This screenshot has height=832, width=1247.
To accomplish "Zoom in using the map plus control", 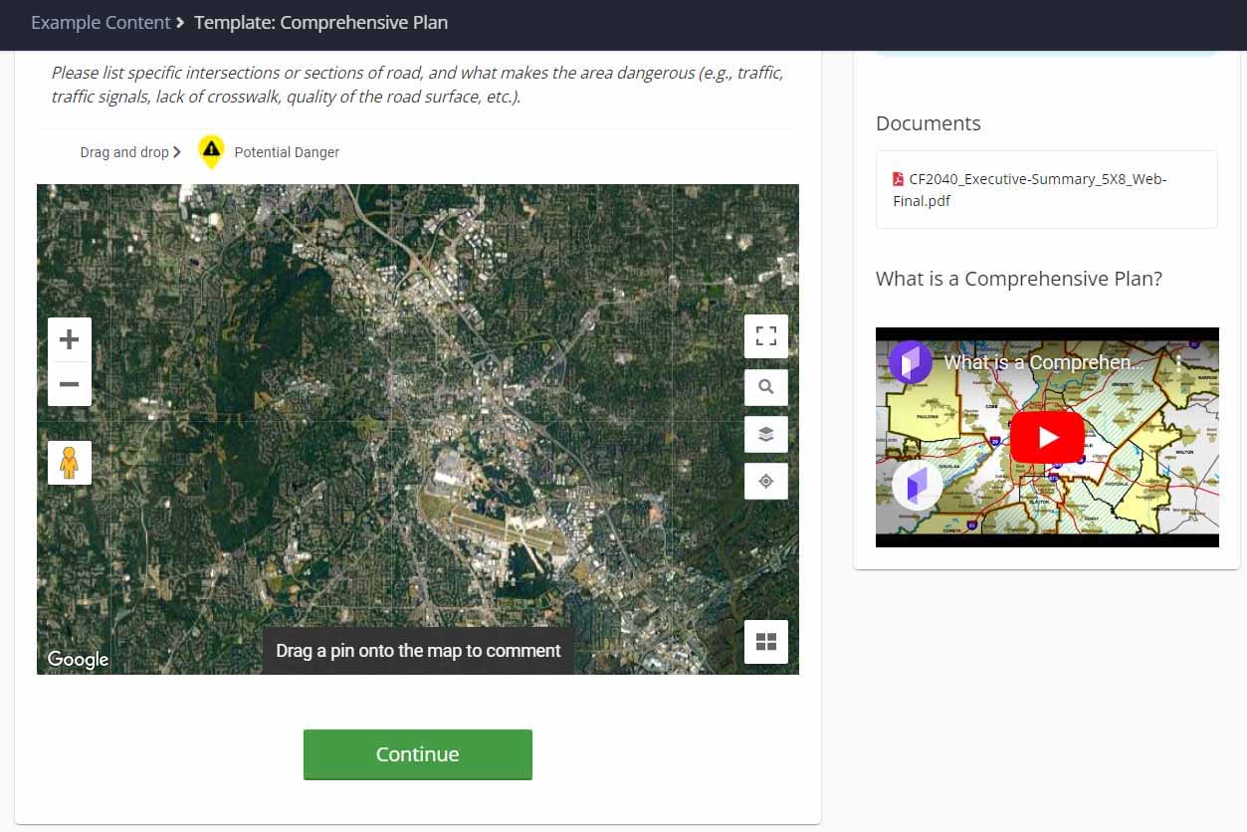I will [69, 338].
